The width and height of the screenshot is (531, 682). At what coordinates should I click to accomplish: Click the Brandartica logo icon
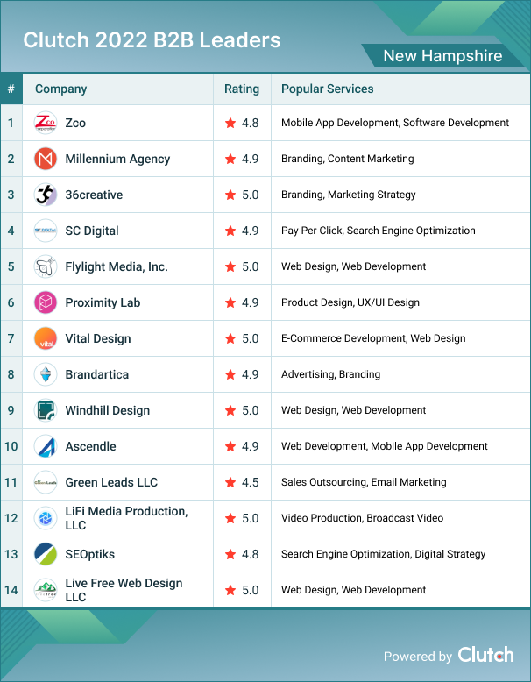click(46, 374)
